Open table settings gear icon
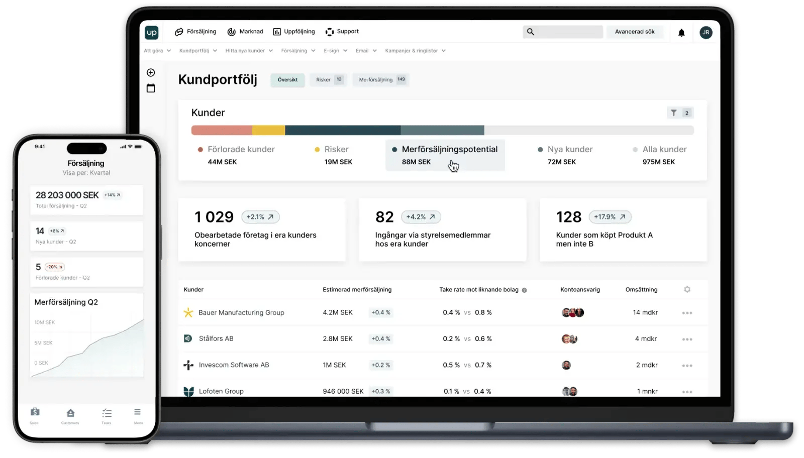The width and height of the screenshot is (804, 458). pyautogui.click(x=687, y=289)
